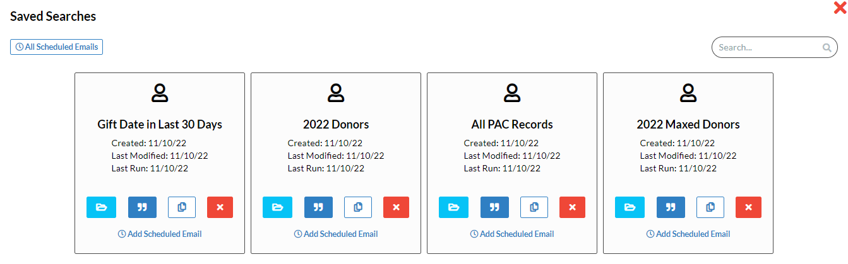Copy the All PAC Records saved search
Image resolution: width=848 pixels, height=264 pixels.
(x=534, y=207)
